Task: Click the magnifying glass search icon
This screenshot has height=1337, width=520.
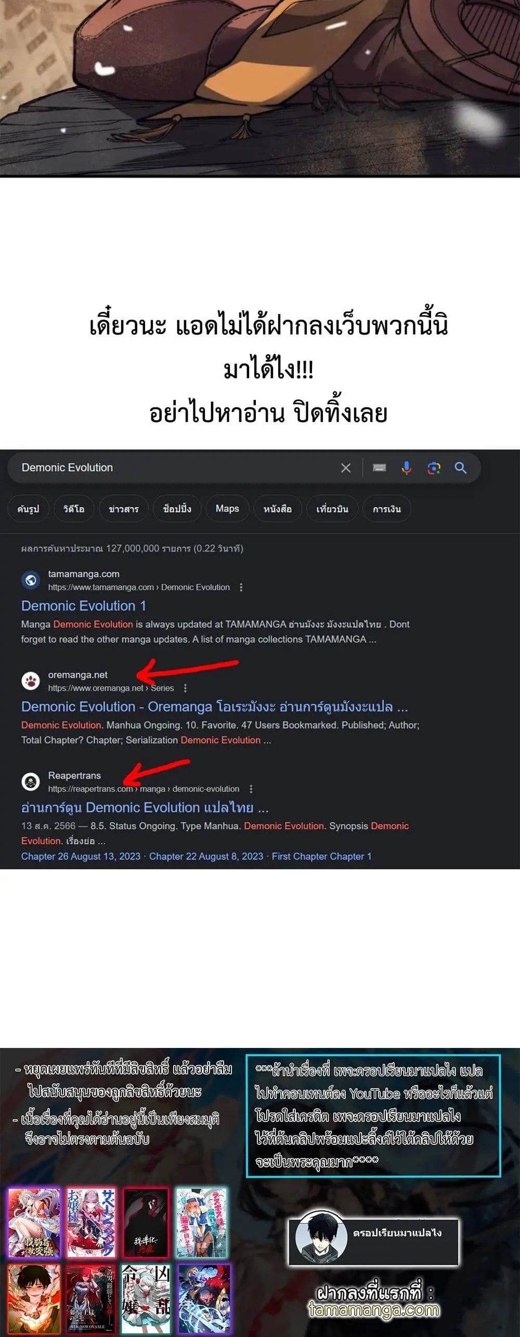Action: pyautogui.click(x=461, y=468)
